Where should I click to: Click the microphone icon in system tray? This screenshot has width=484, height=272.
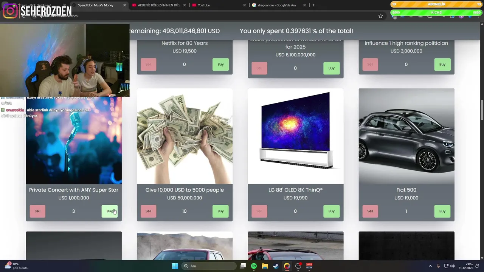pyautogui.click(x=438, y=266)
